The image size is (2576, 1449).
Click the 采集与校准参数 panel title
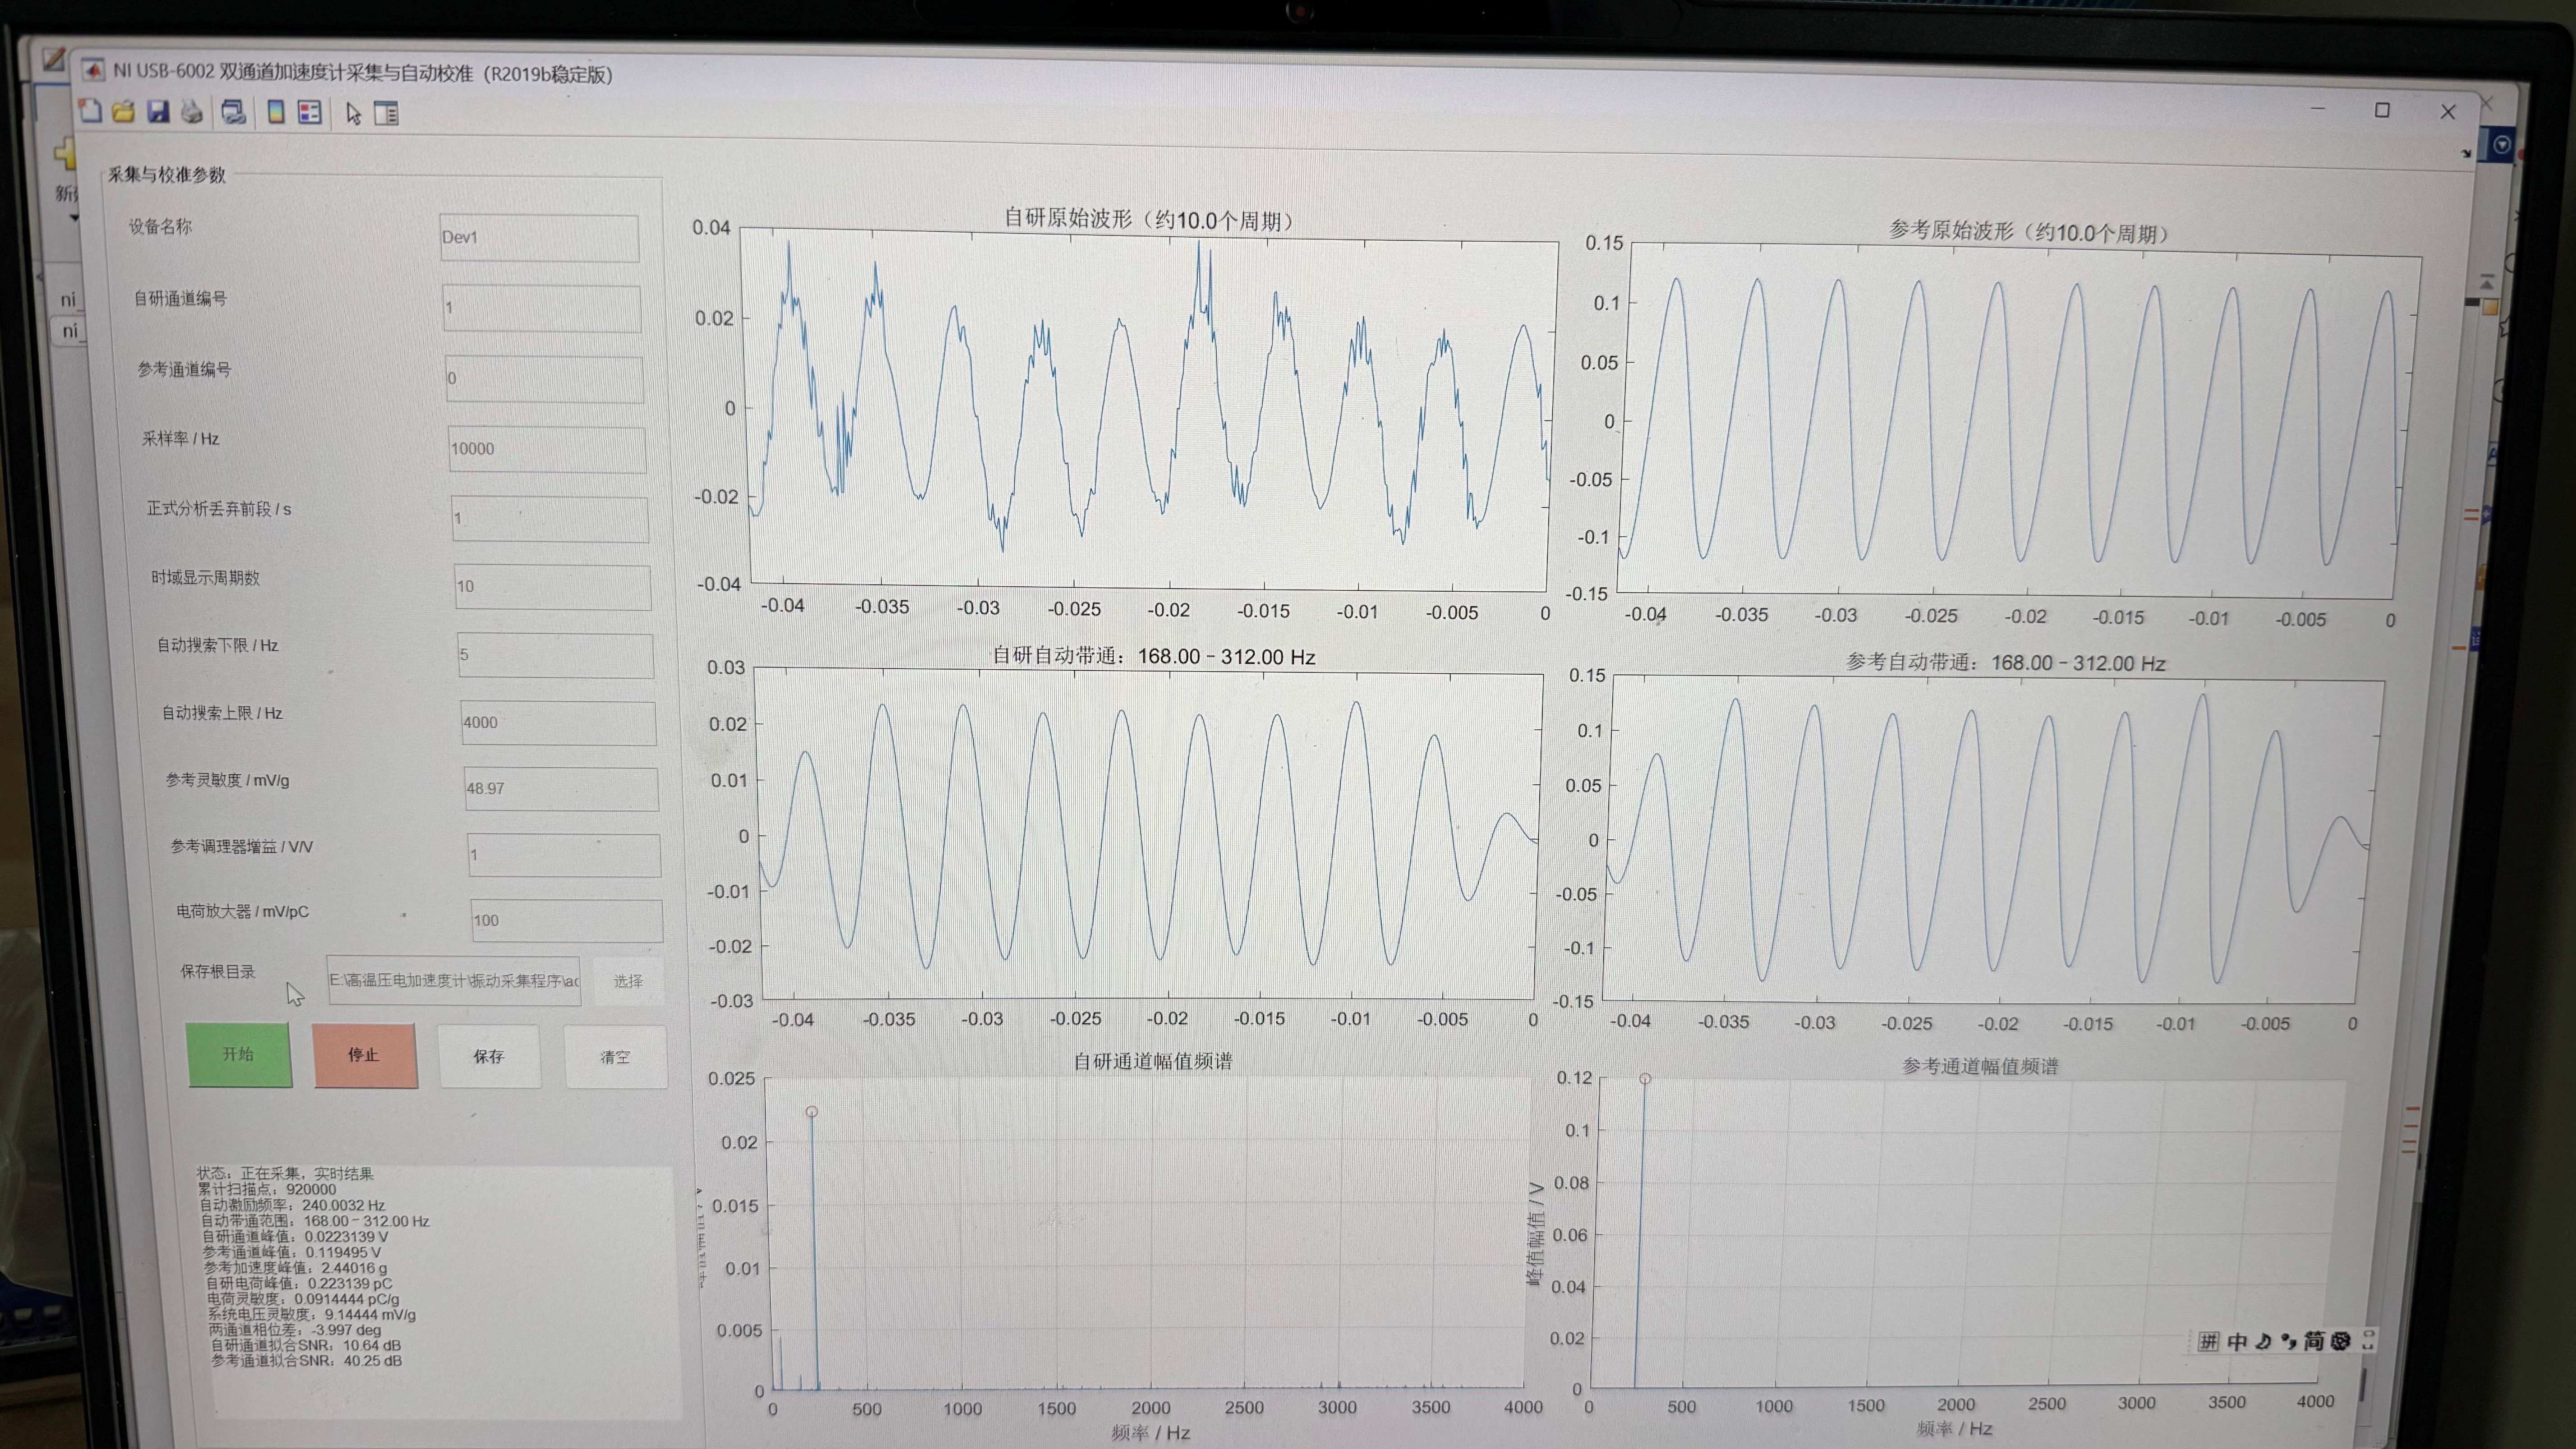(167, 175)
